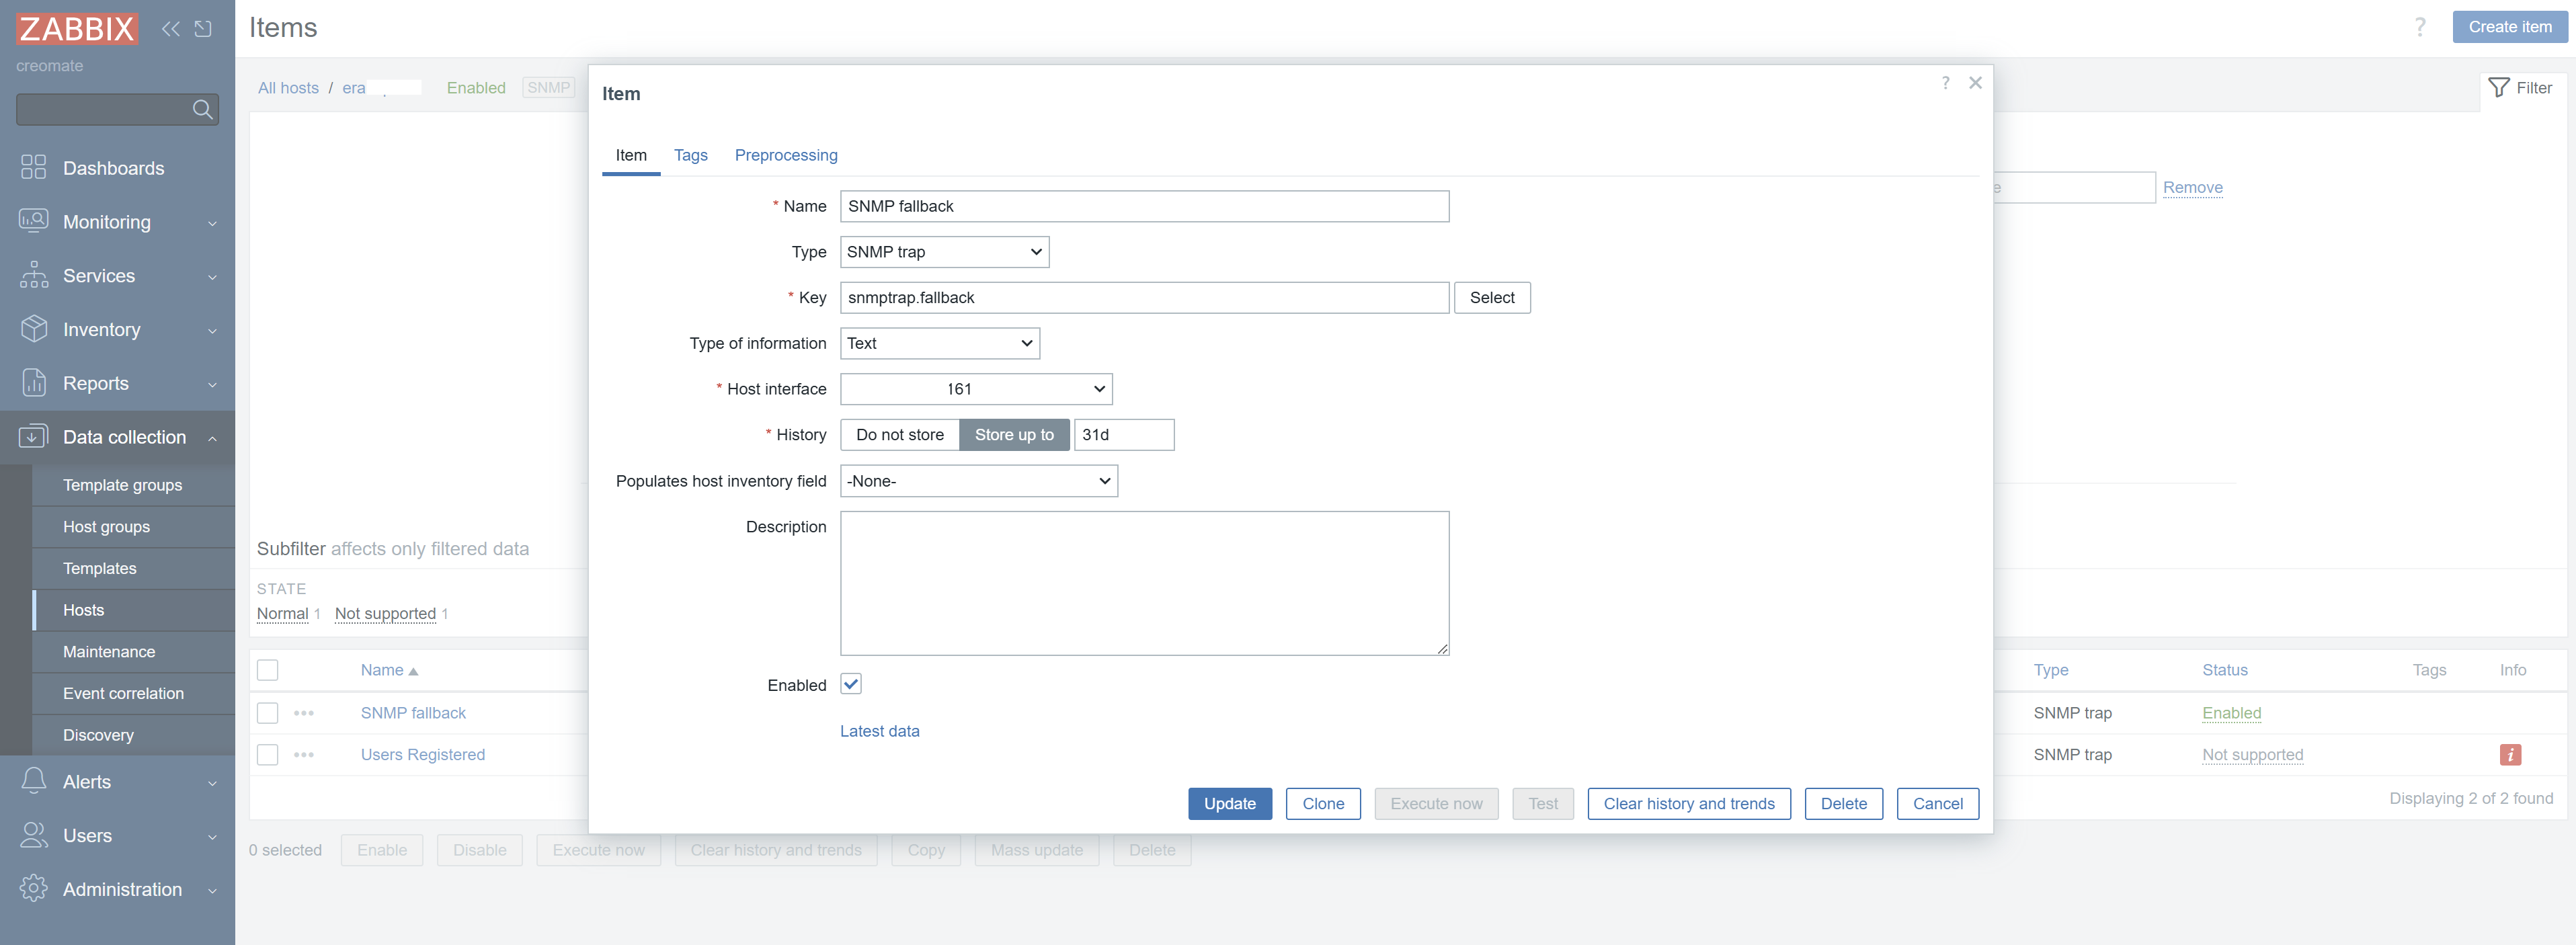Uncheck the Enabled checkbox
The height and width of the screenshot is (945, 2576).
coord(850,684)
